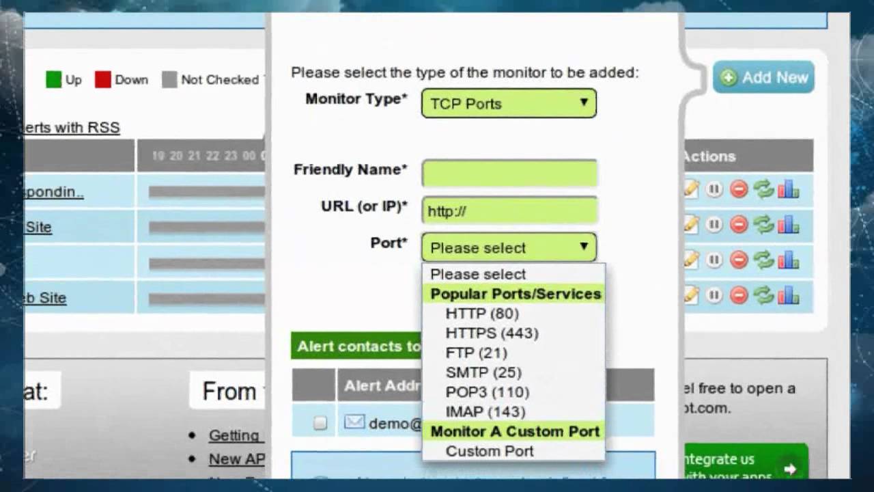Click green refresh arrows in 'eb Site' row
Image resolution: width=874 pixels, height=492 pixels.
coord(763,295)
